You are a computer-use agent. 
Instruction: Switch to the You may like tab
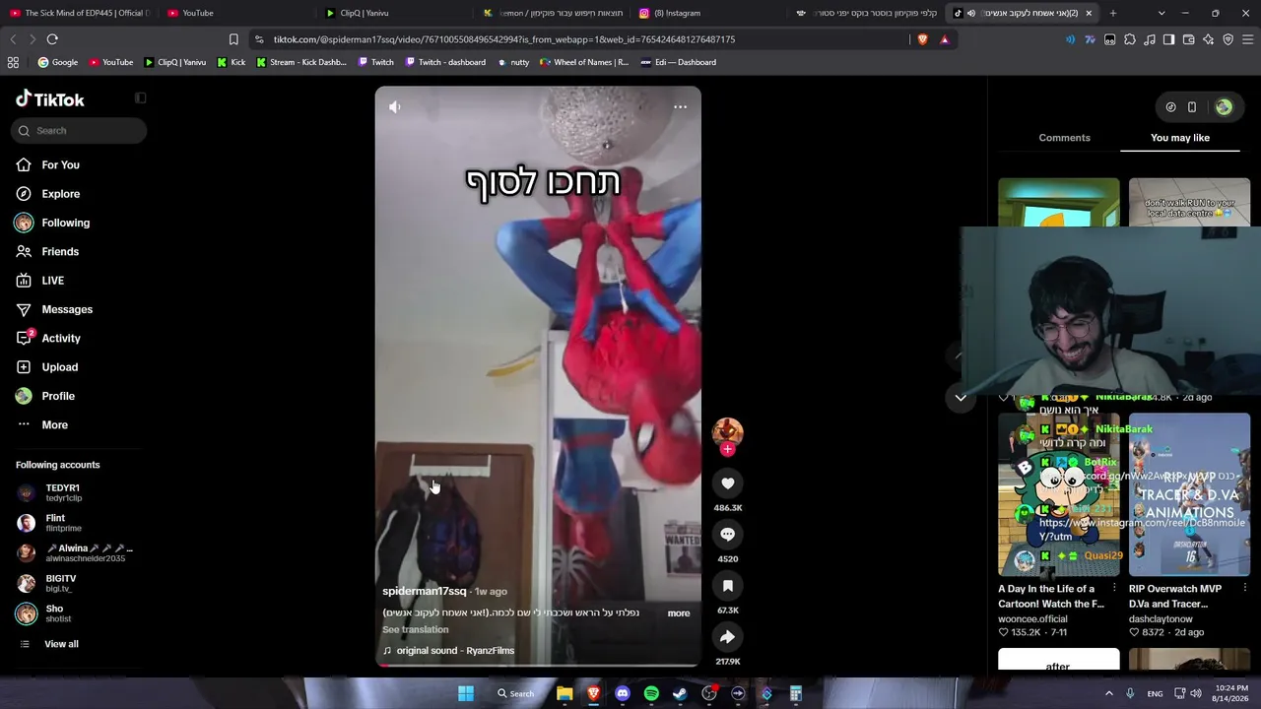[x=1180, y=138]
